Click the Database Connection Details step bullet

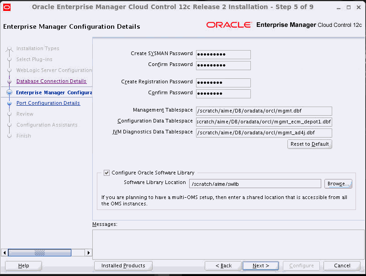(x=9, y=82)
